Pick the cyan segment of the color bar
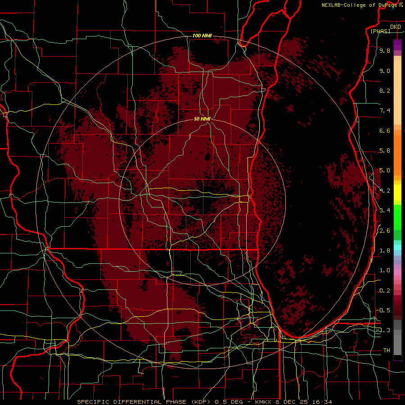 click(x=397, y=247)
